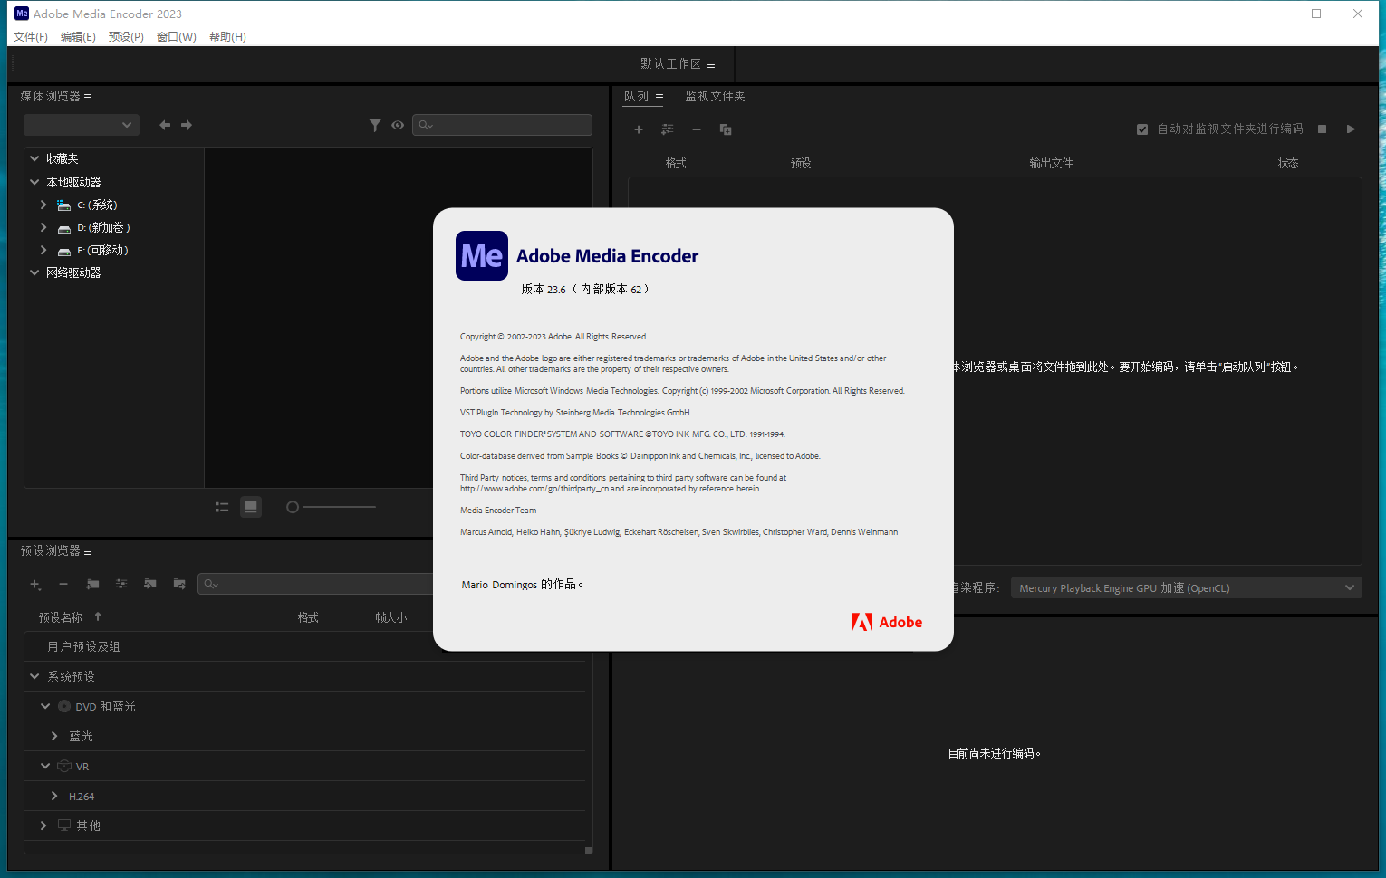The width and height of the screenshot is (1386, 878).
Task: Click 格式 column header in preset browser
Action: pyautogui.click(x=308, y=617)
